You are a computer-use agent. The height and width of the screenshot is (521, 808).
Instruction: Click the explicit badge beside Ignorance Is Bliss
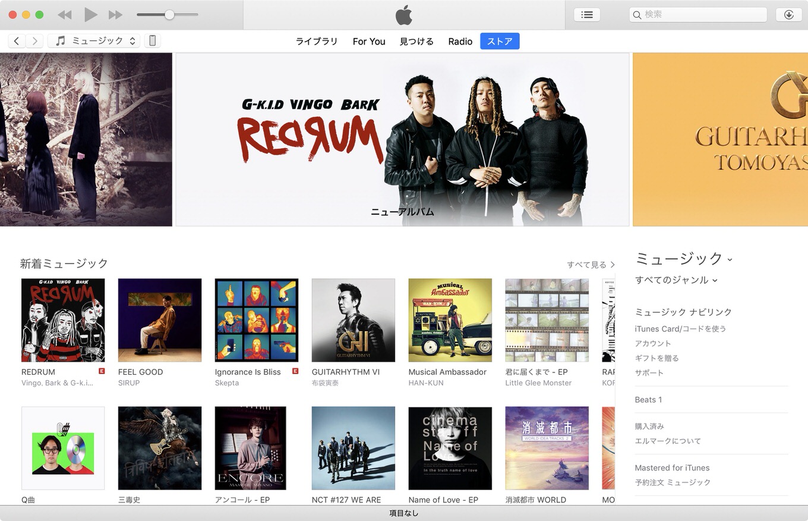[x=295, y=371]
